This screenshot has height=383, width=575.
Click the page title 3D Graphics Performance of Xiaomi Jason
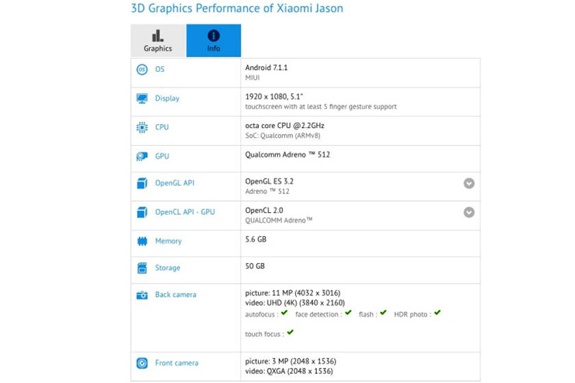click(x=238, y=8)
